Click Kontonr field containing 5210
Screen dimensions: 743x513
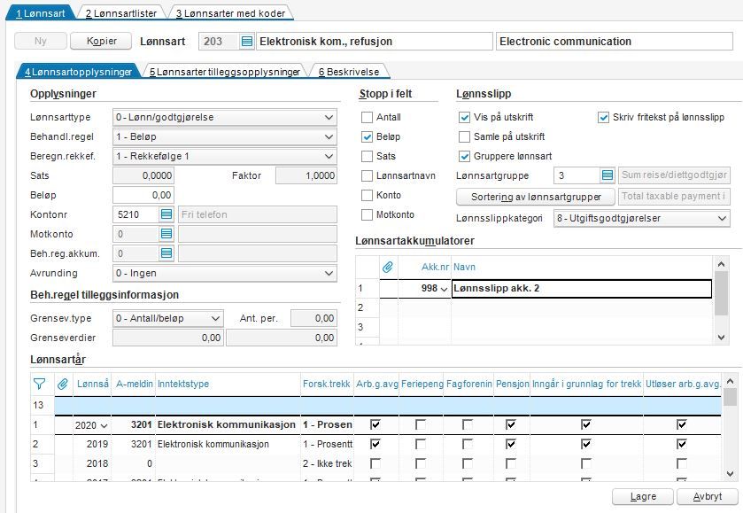(x=135, y=214)
